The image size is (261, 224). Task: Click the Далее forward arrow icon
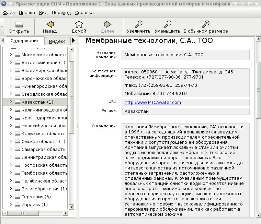(107, 24)
